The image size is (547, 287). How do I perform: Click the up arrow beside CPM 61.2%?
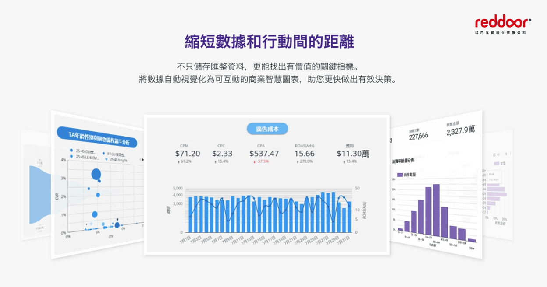tap(178, 161)
